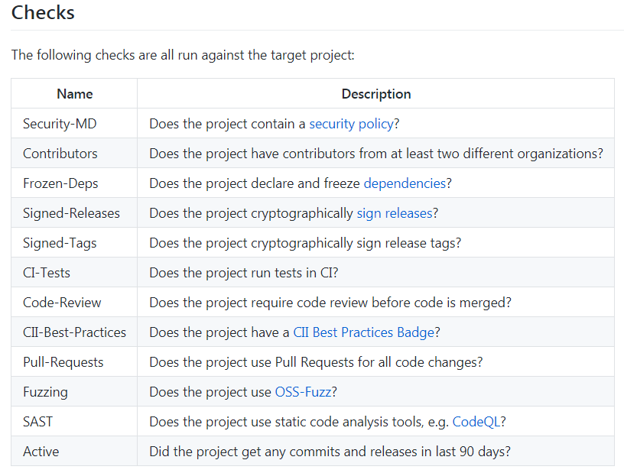Image resolution: width=624 pixels, height=473 pixels.
Task: Visit the CII Best Practices Badge link
Action: click(364, 332)
